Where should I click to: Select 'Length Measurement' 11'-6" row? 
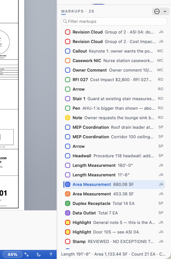click(114, 175)
